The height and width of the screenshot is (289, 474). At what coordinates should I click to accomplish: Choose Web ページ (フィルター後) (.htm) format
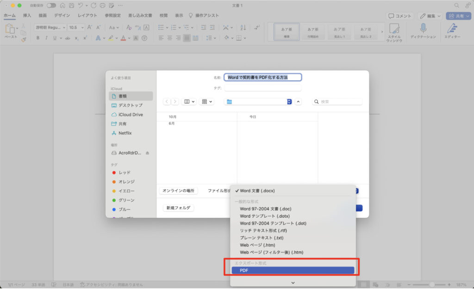pos(271,252)
